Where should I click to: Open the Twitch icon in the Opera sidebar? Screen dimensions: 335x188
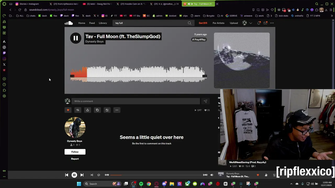tap(4, 53)
